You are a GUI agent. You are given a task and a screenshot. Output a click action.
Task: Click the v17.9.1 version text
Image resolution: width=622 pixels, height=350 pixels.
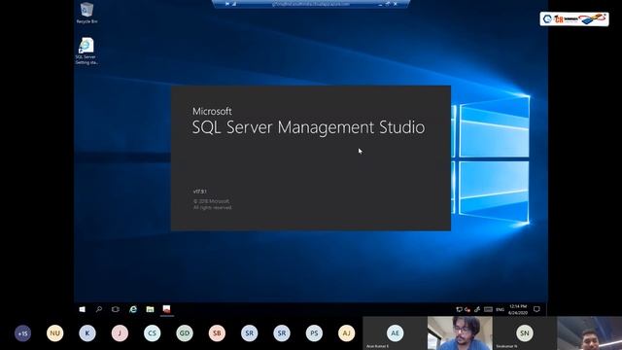tap(200, 192)
